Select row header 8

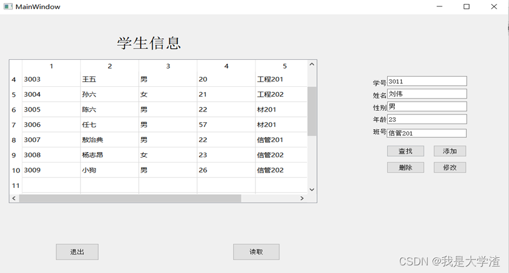click(x=15, y=140)
